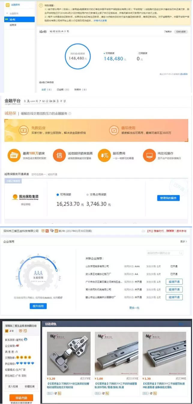The width and height of the screenshot is (193, 404).
Task: Click the 先款后货 yen icon on banner
Action: (x=23, y=130)
